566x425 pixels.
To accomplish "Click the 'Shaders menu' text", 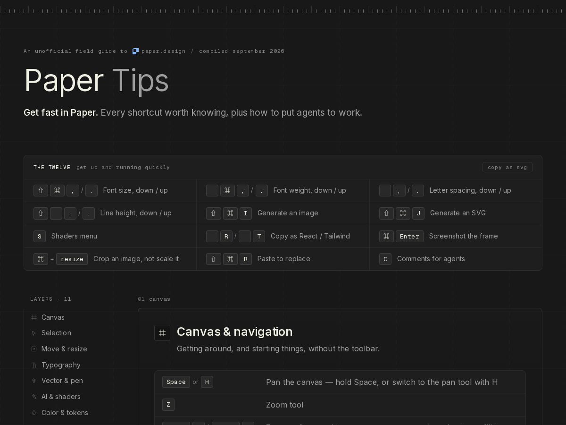I will (x=74, y=236).
